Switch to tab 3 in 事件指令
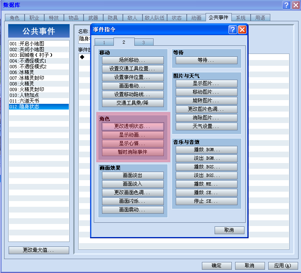The width and height of the screenshot is (301, 273). 144,43
